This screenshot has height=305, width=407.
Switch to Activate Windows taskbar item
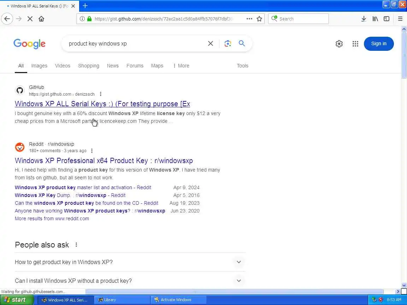point(178,300)
